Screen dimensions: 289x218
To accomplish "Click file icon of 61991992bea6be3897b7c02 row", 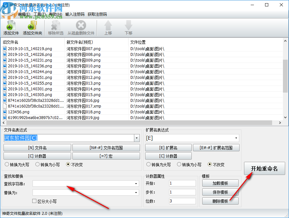I will coord(5,117).
